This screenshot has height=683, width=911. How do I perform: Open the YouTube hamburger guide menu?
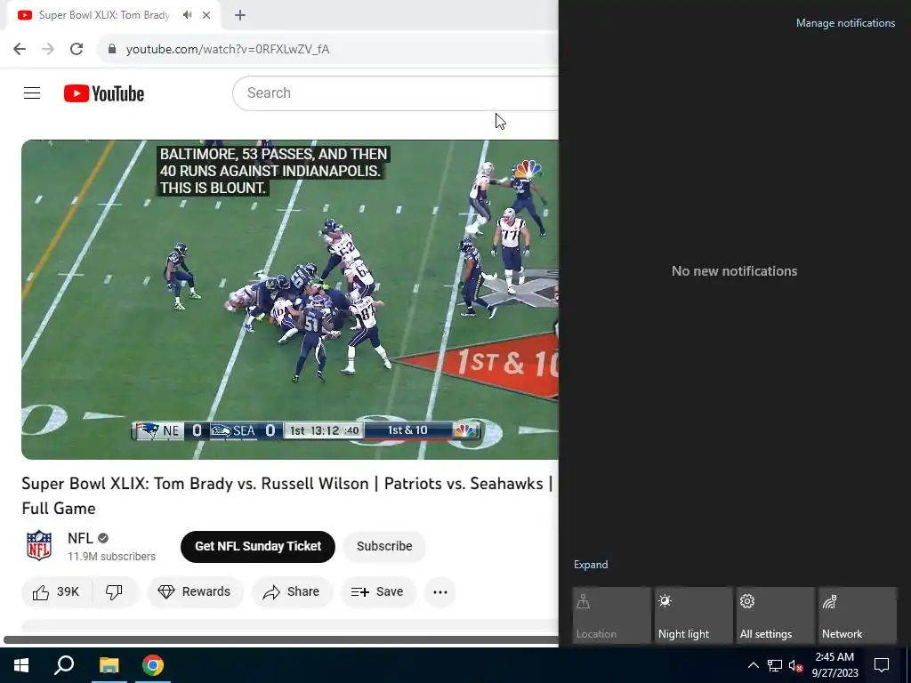tap(32, 92)
